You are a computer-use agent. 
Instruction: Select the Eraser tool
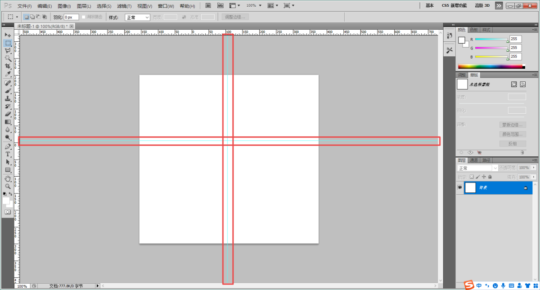pos(8,114)
